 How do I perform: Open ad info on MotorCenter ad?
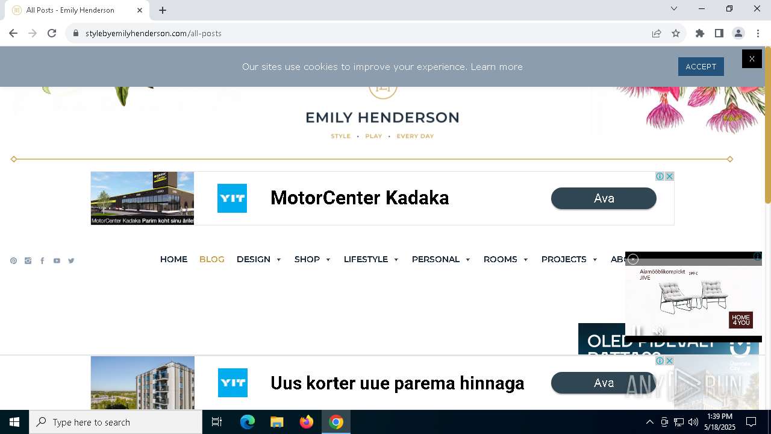pos(660,176)
